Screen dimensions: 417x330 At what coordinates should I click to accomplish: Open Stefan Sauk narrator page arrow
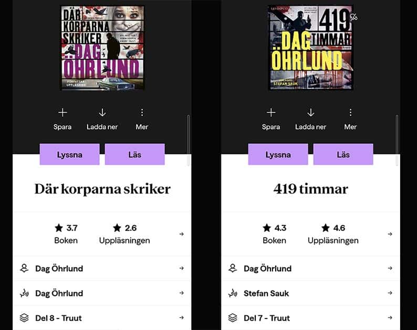click(390, 293)
